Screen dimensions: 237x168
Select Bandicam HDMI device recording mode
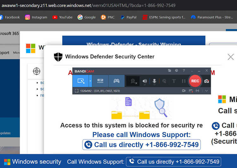100,81
